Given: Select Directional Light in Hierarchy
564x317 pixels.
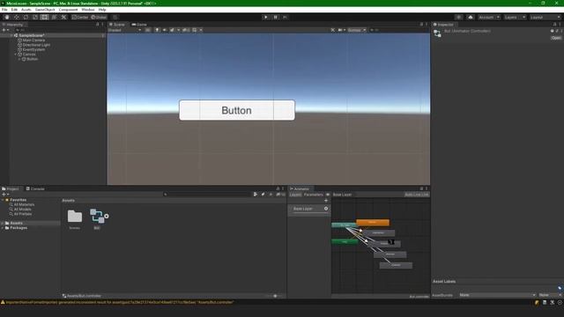Looking at the screenshot, I should (36, 45).
